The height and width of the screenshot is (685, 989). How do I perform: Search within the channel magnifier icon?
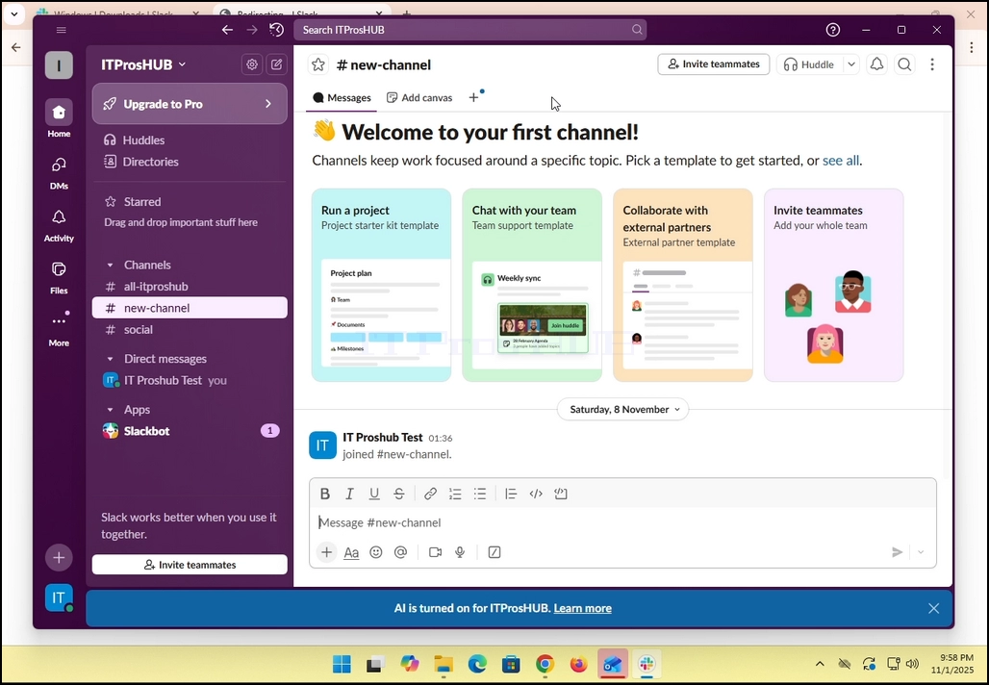904,64
